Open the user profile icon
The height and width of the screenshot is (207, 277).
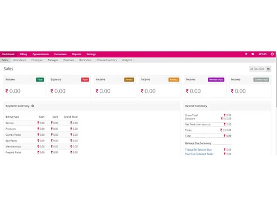[272, 54]
